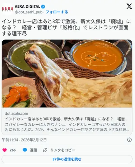Open 37件の返信を読む replies button
This screenshot has height=167, width=135.
pos(67,159)
